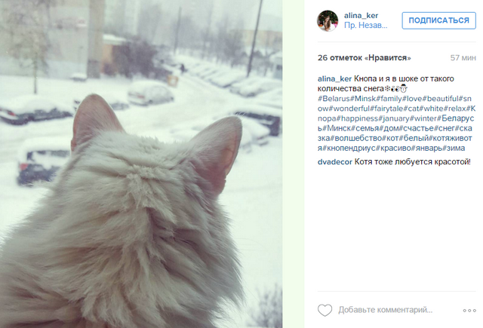Open alina_ker profile avatar

click(x=328, y=20)
